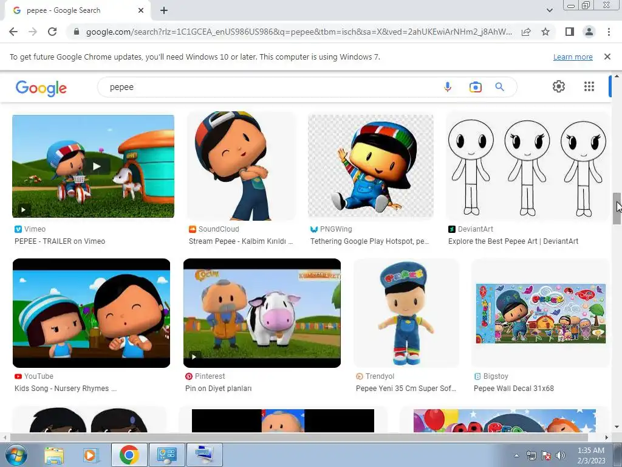The image size is (622, 467).
Task: Open the Trendyol Pepee plush doll thumbnail
Action: 406,313
